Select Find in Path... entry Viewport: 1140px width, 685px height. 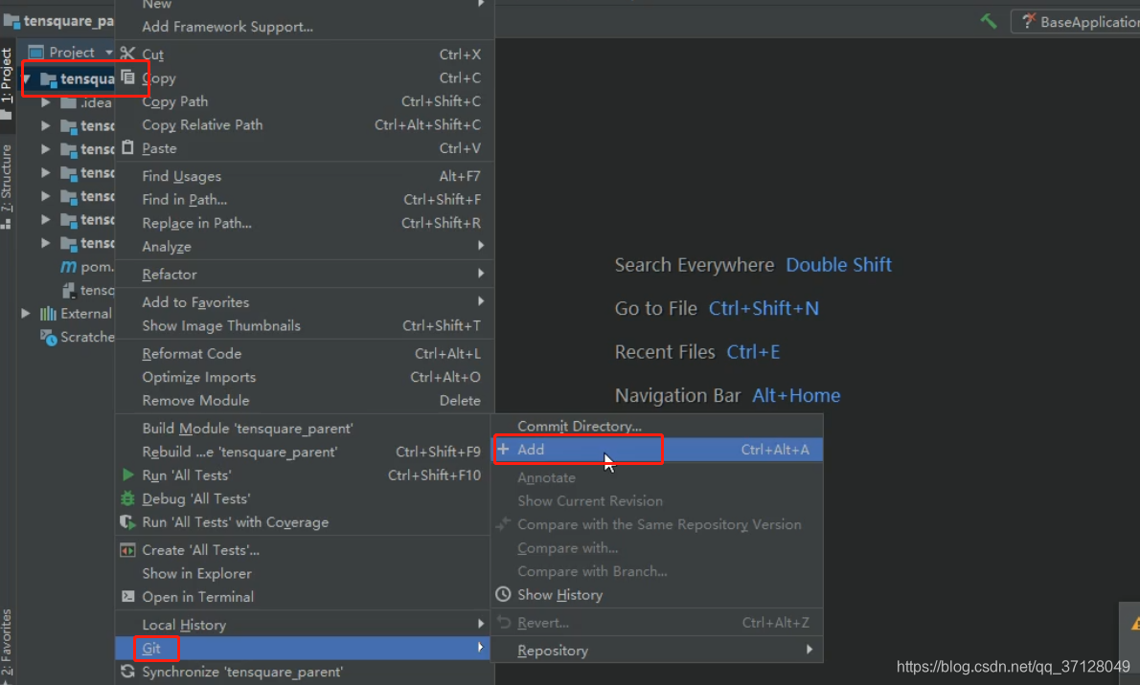pos(304,199)
